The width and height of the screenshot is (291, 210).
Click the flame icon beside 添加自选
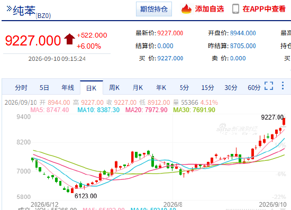[186, 9]
